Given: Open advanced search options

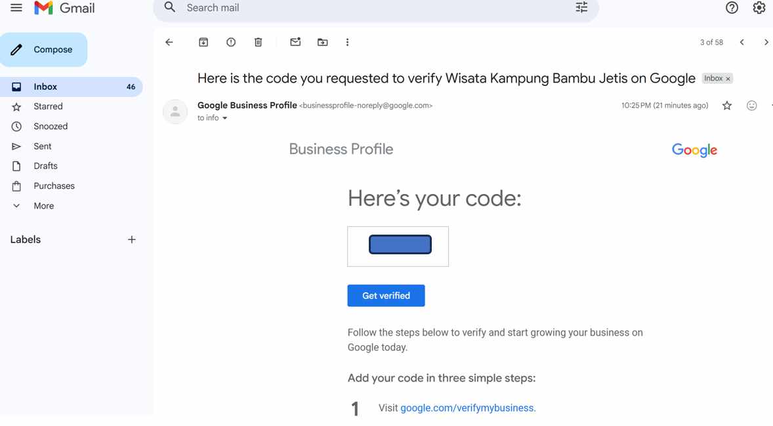Looking at the screenshot, I should pyautogui.click(x=581, y=7).
